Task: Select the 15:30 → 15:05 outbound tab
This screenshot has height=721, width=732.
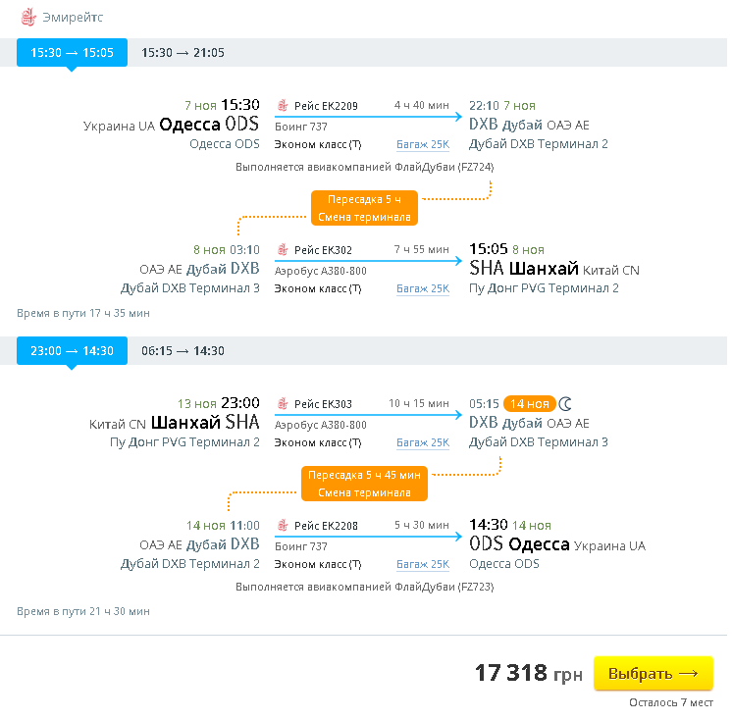Action: coord(72,53)
